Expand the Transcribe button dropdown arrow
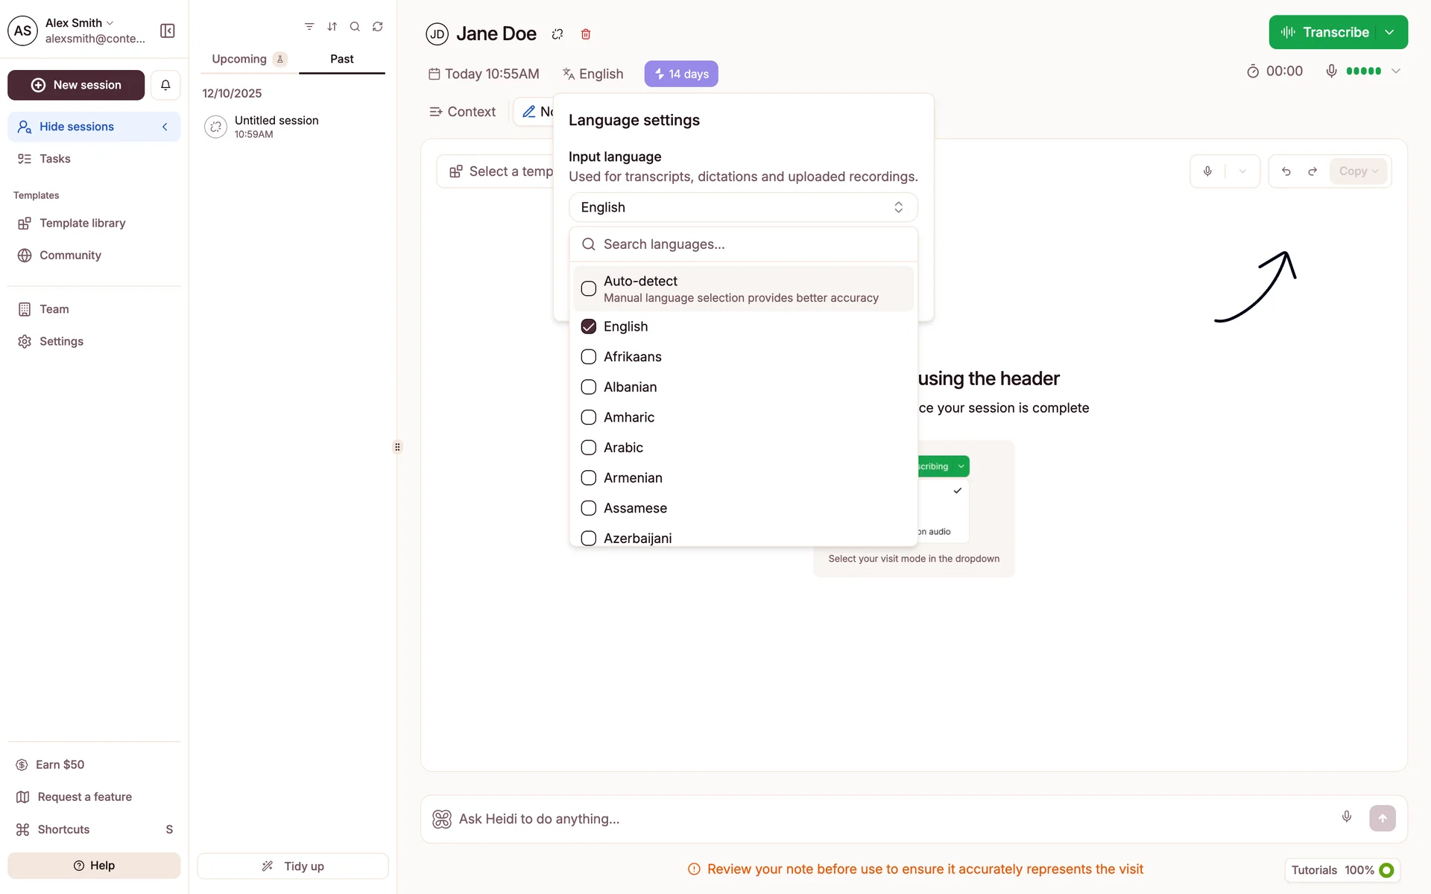 click(1390, 32)
